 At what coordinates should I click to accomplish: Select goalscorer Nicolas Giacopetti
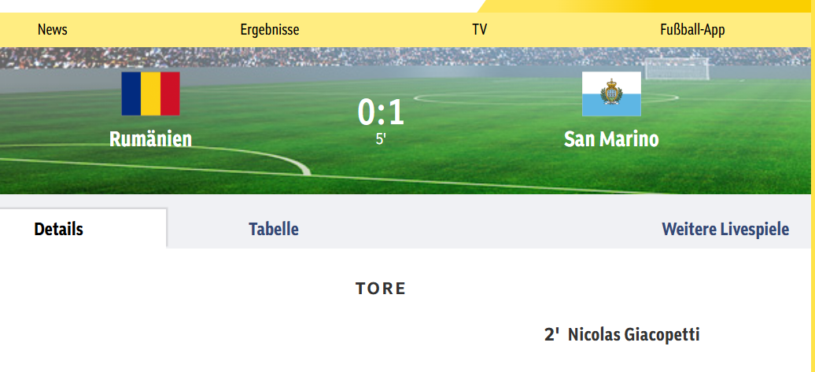[x=633, y=335]
